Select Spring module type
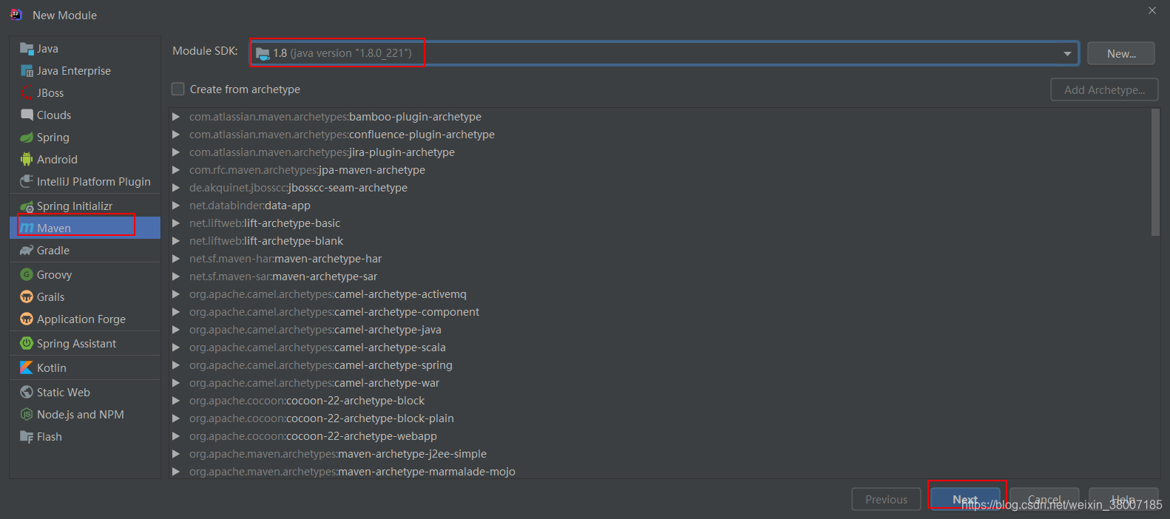Screen dimensions: 1170x519 pos(85,138)
